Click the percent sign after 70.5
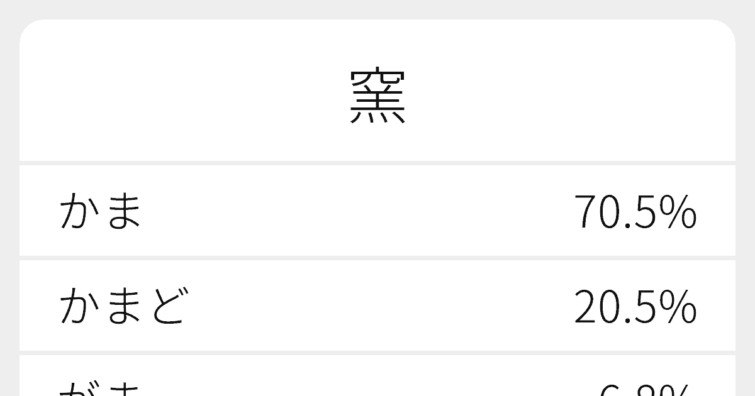 point(681,212)
